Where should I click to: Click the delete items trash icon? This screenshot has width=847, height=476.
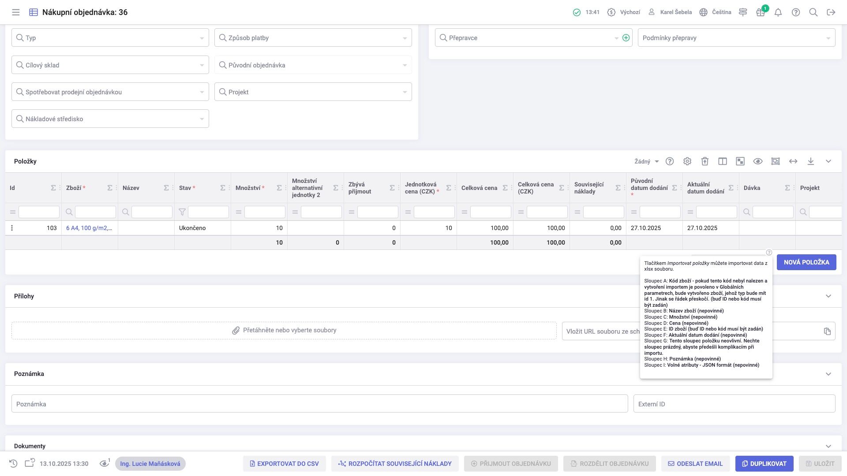click(705, 161)
